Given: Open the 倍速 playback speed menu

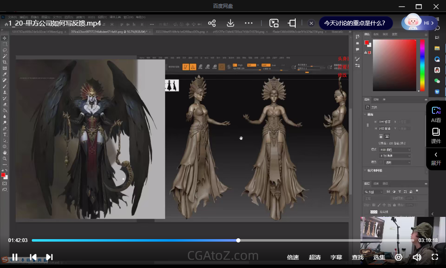Looking at the screenshot, I should tap(293, 257).
